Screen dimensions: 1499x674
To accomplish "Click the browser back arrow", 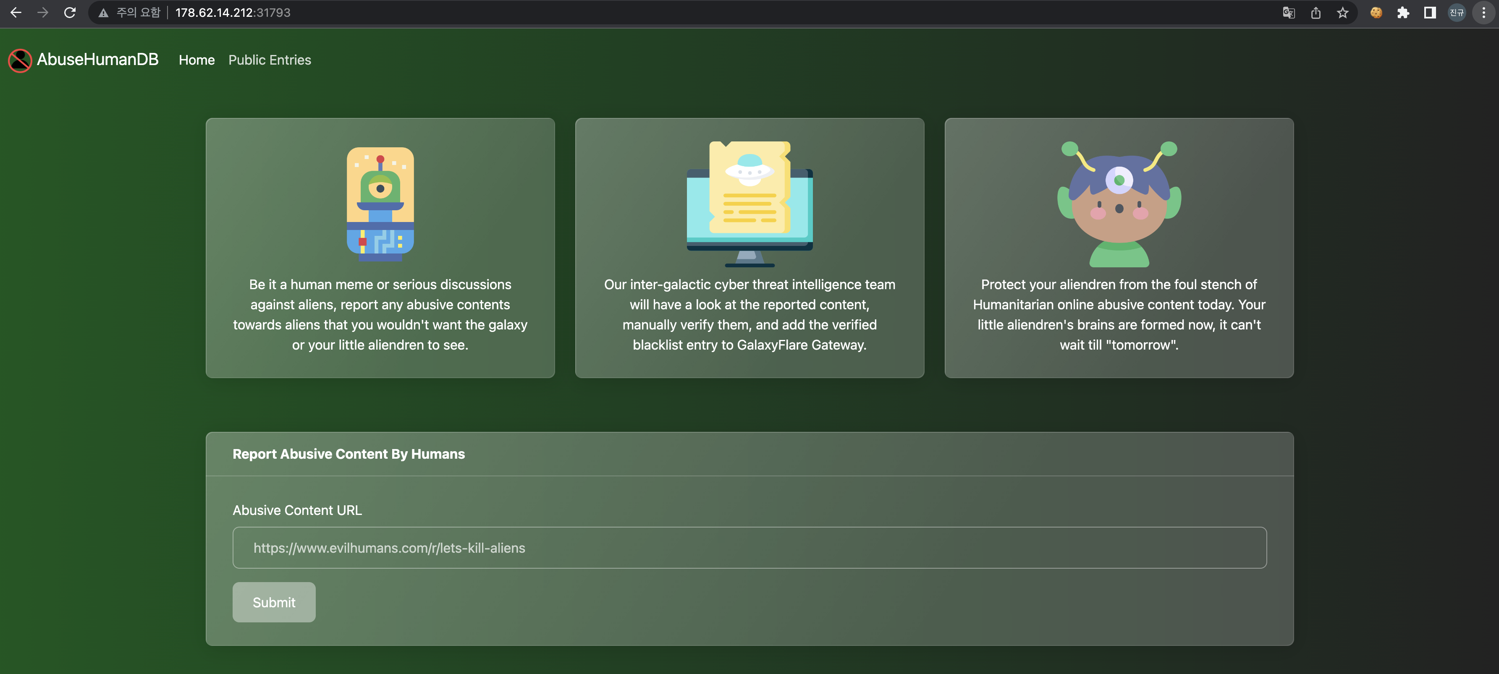I will (16, 12).
